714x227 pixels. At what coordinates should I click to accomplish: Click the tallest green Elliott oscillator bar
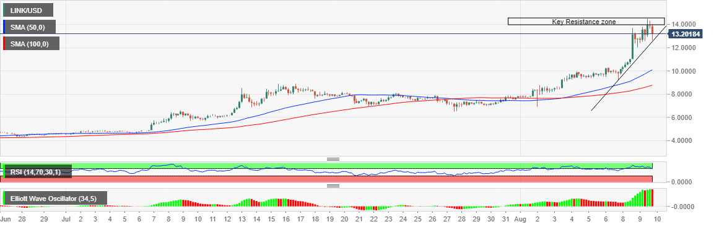pyautogui.click(x=650, y=197)
